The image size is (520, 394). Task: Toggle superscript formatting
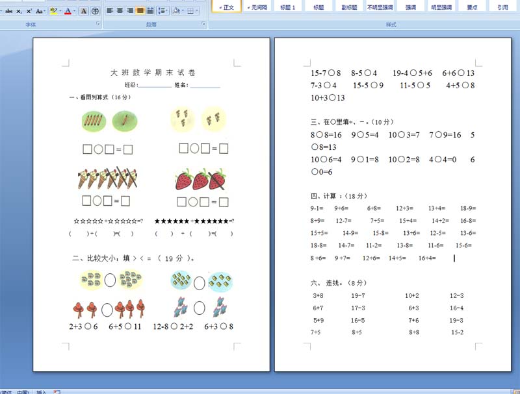[x=29, y=11]
